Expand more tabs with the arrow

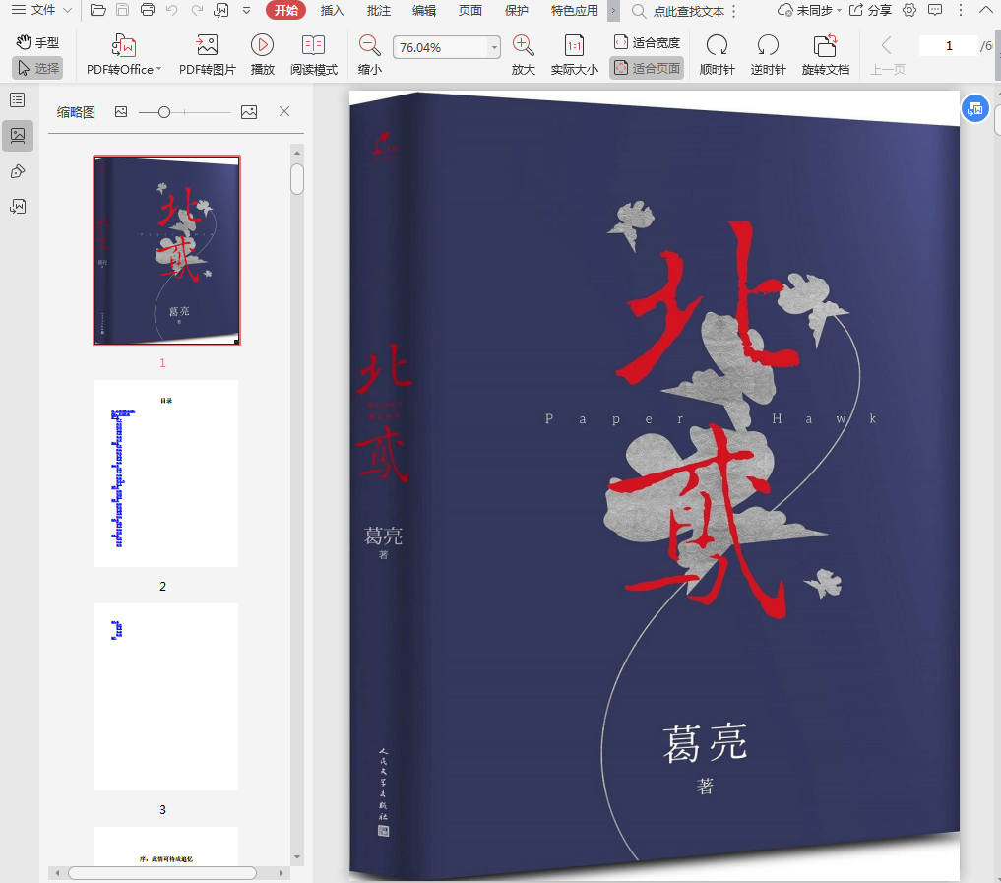[x=613, y=10]
